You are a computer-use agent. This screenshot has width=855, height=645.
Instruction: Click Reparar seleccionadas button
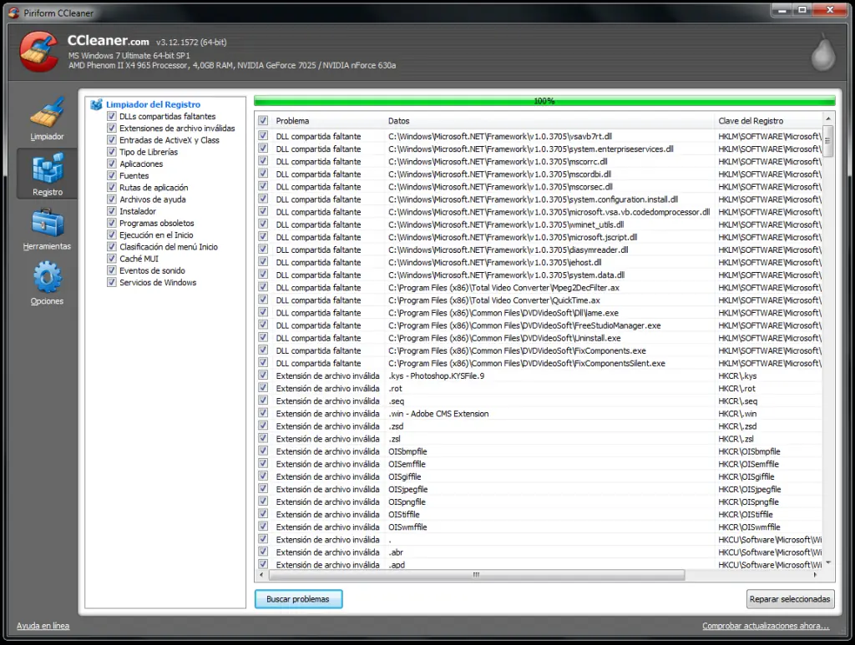(x=790, y=599)
